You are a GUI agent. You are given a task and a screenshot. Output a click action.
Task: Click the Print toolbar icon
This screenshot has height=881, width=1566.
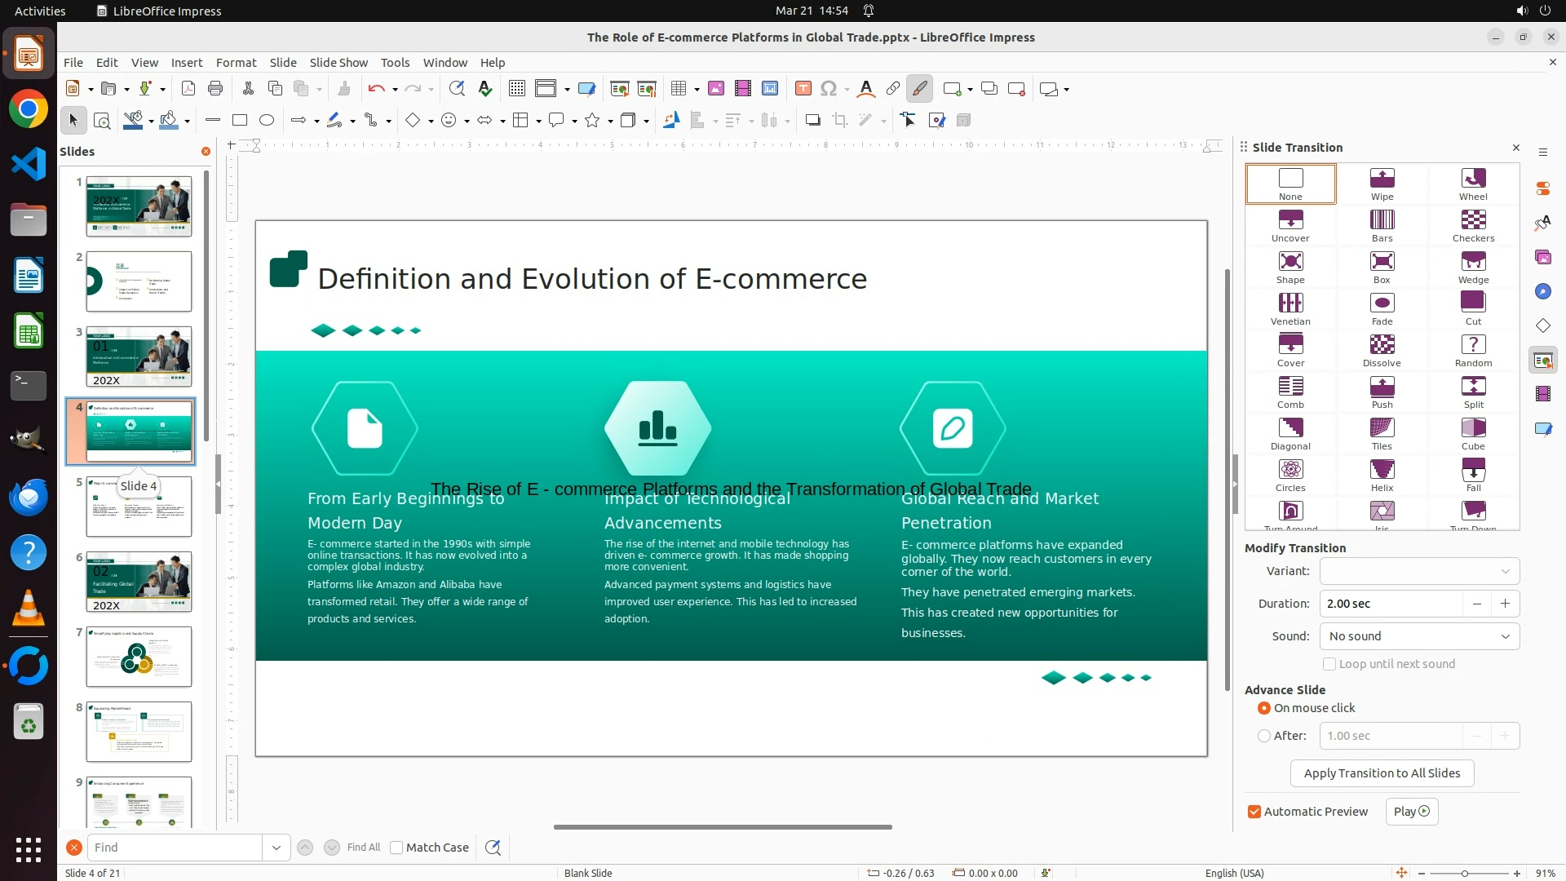point(215,89)
